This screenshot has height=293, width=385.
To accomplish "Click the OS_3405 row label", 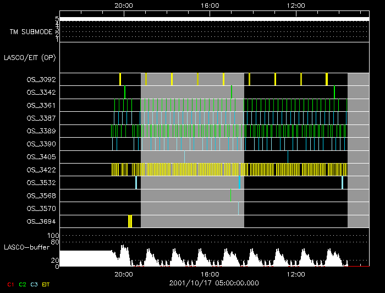I will point(41,156).
